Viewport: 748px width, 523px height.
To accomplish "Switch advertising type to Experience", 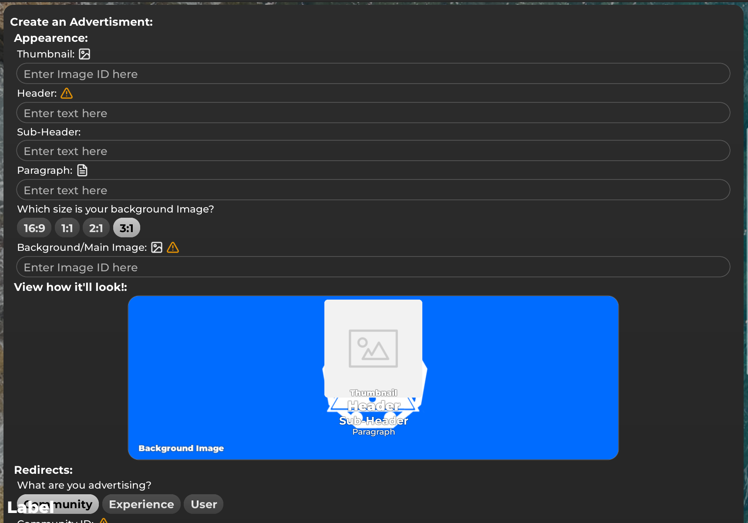I will pos(141,504).
